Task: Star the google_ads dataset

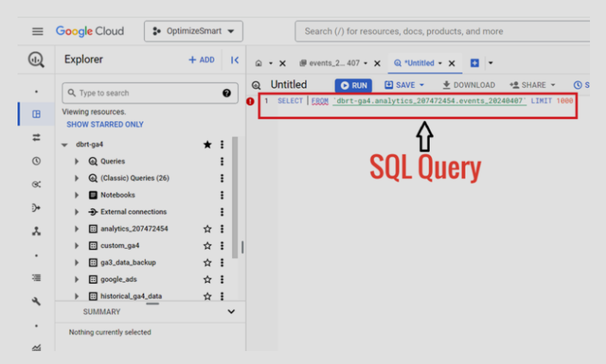Action: [x=208, y=279]
